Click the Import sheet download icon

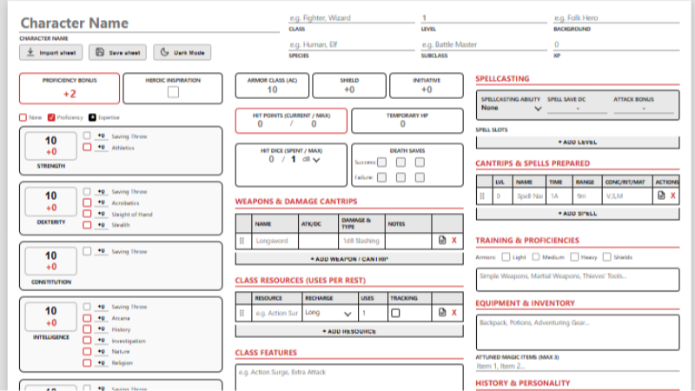[30, 52]
